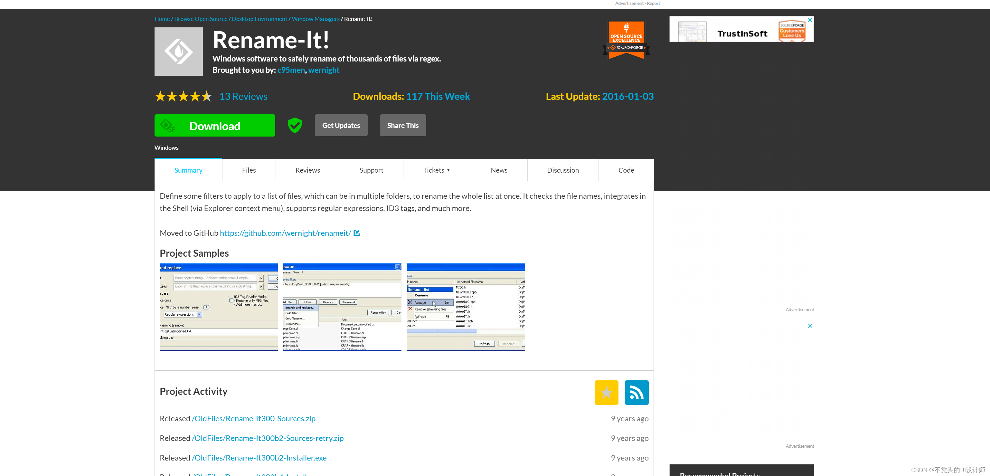
Task: Close the TrustInSoft advertisement
Action: coord(810,20)
